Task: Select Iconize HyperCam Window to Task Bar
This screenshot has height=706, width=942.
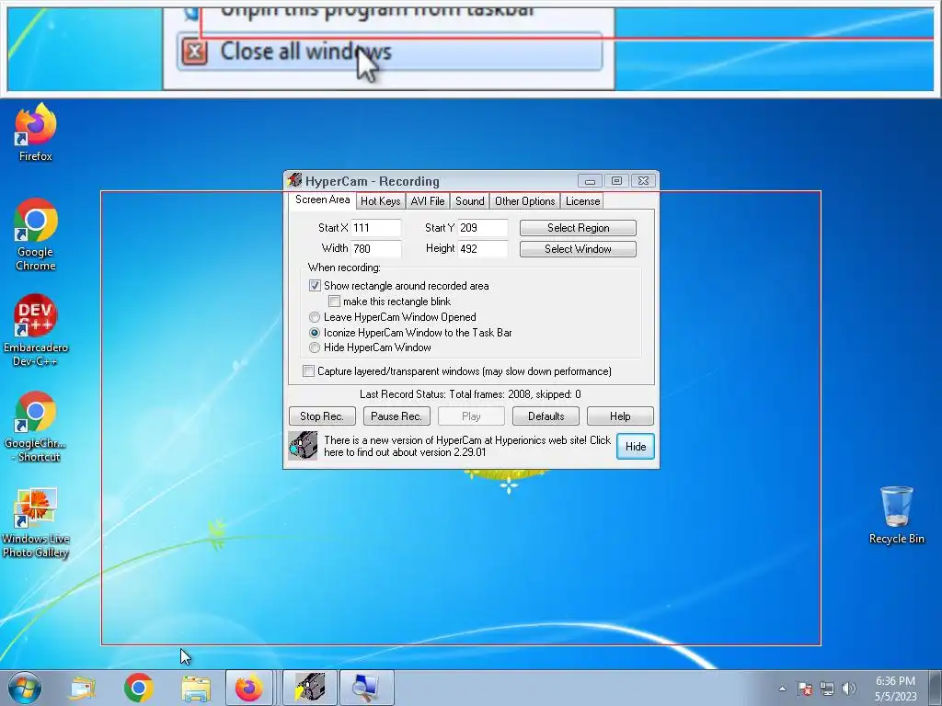Action: click(x=315, y=333)
